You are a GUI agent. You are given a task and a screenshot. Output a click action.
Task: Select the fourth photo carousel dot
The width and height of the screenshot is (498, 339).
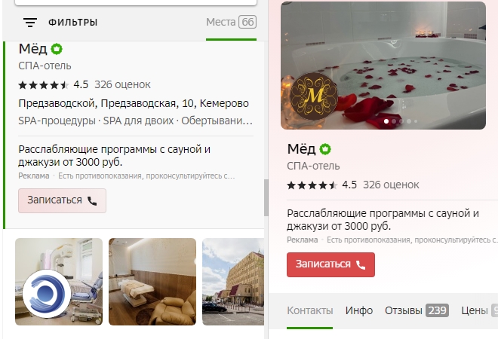tap(409, 121)
